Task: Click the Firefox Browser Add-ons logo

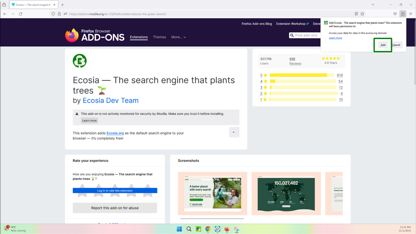Action: [x=95, y=35]
